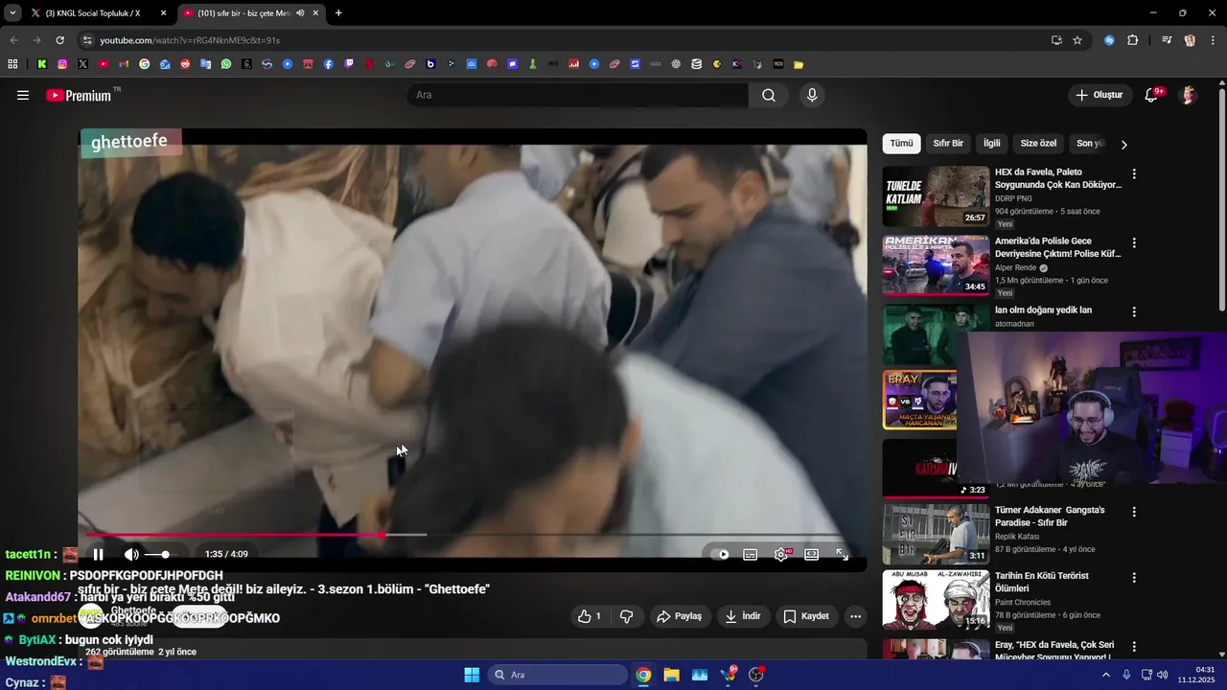Image resolution: width=1227 pixels, height=690 pixels.
Task: Click the install/cast screen icon in address bar
Action: coord(1056,40)
